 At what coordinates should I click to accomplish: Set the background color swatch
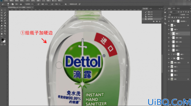click(4, 41)
